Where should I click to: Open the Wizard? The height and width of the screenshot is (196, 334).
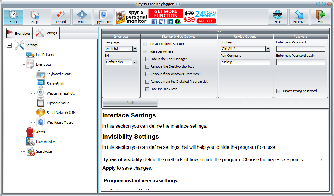point(61,17)
